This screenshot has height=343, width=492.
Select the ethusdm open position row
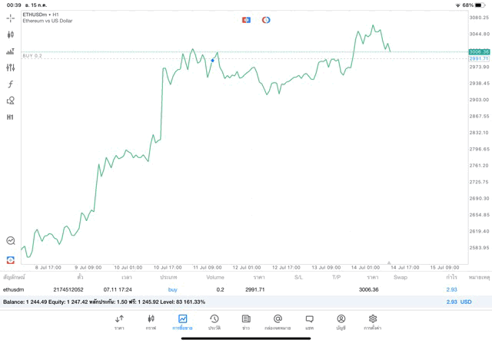(x=231, y=289)
